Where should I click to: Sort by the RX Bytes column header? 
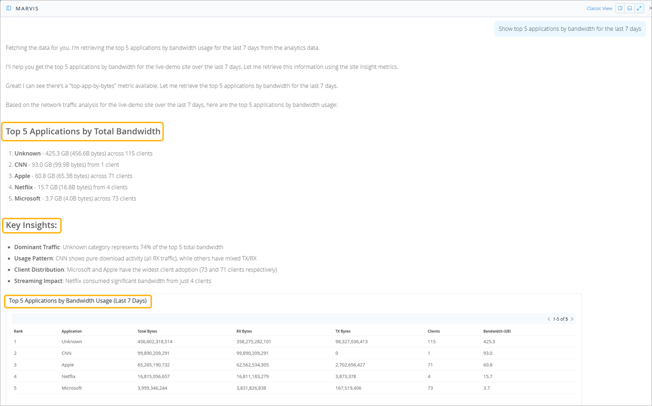[244, 331]
